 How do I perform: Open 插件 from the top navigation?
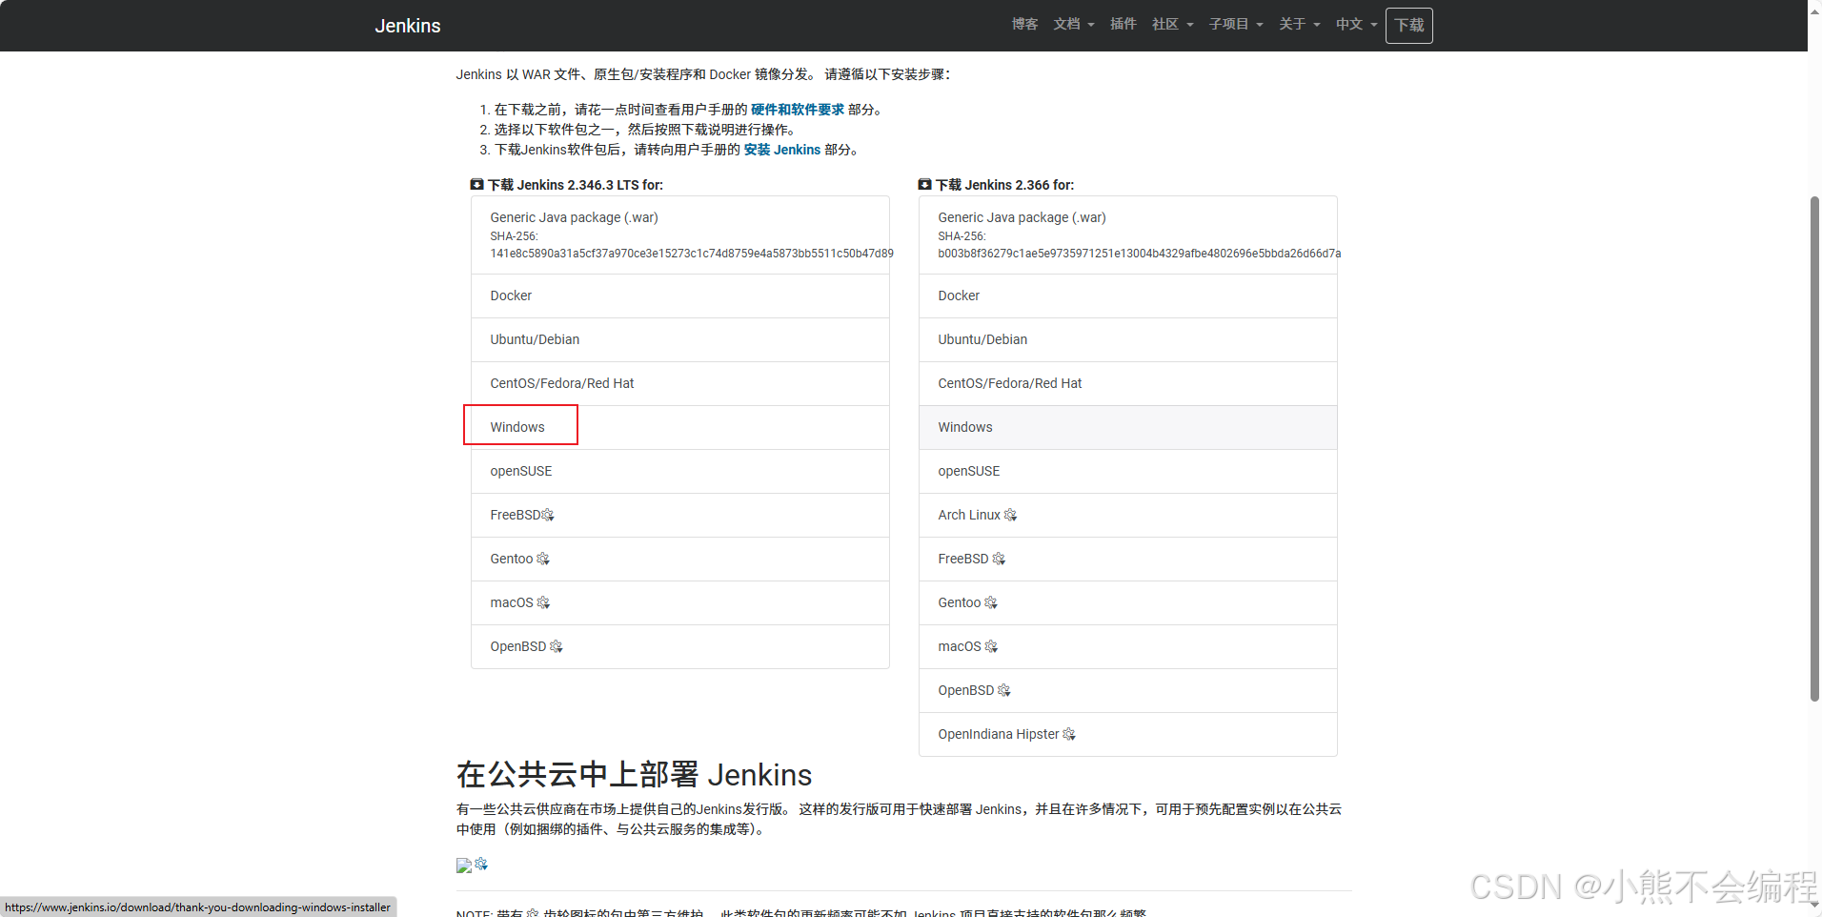click(1124, 24)
